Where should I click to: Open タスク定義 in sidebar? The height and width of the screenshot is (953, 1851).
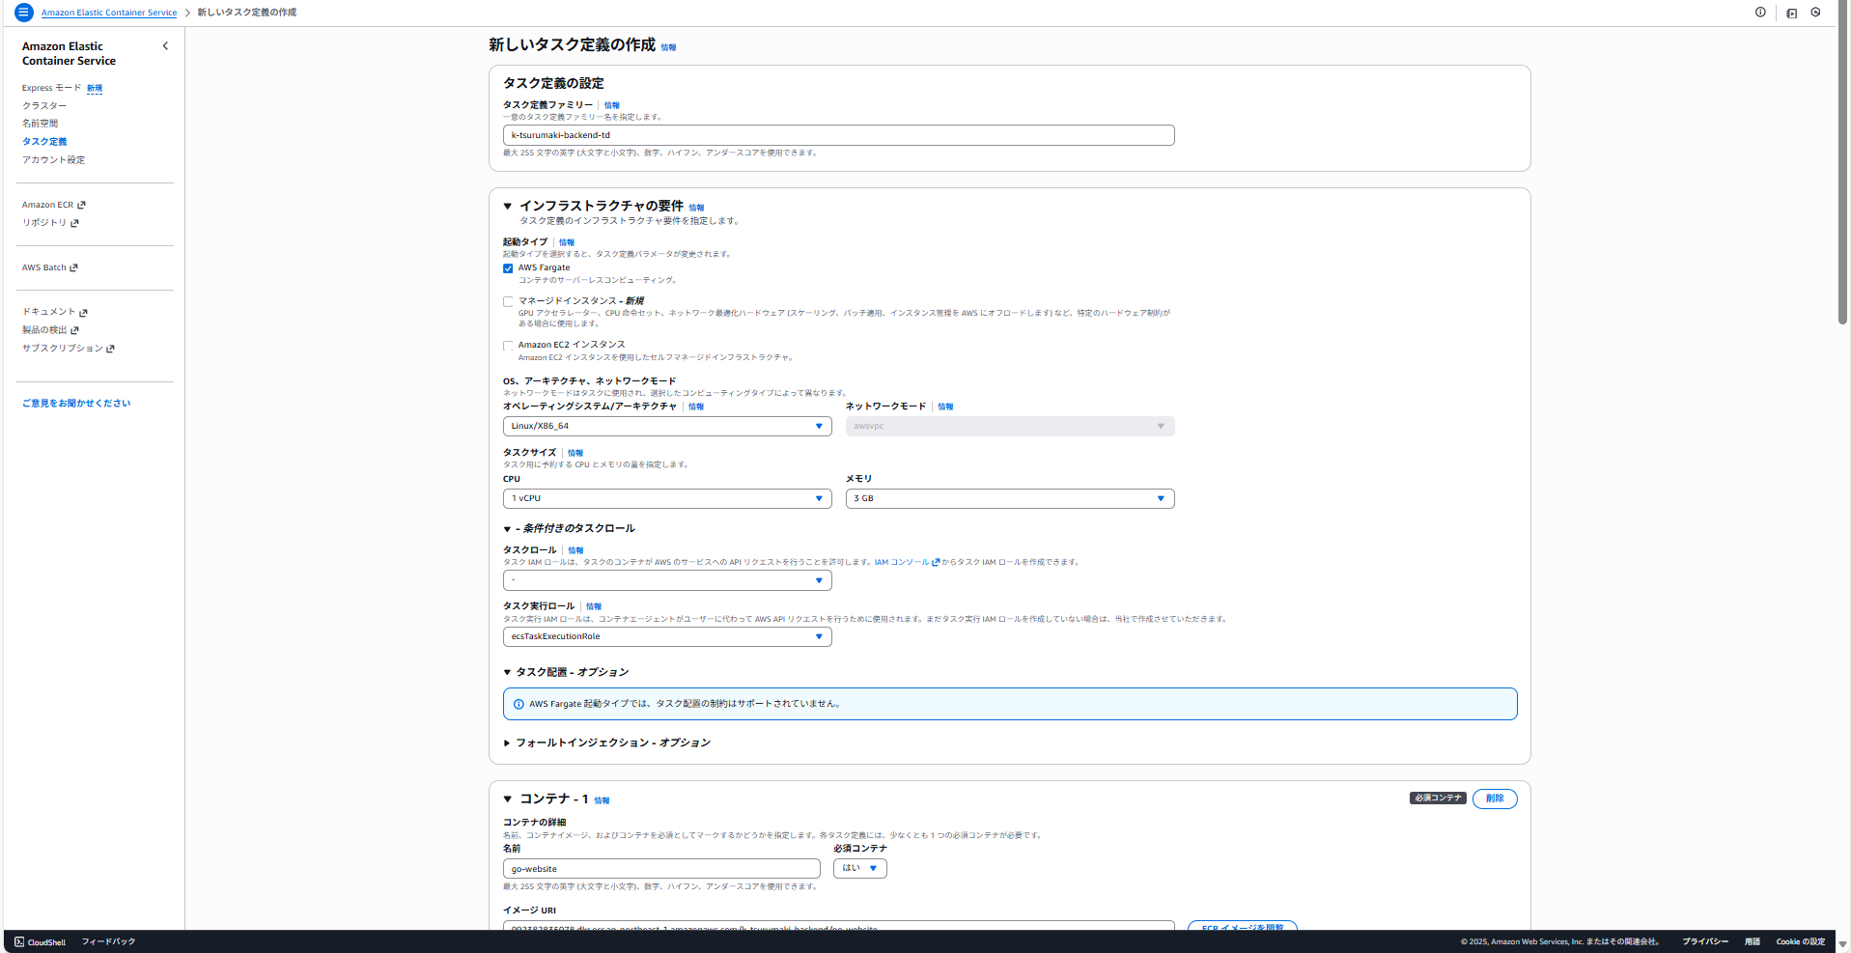coord(44,142)
